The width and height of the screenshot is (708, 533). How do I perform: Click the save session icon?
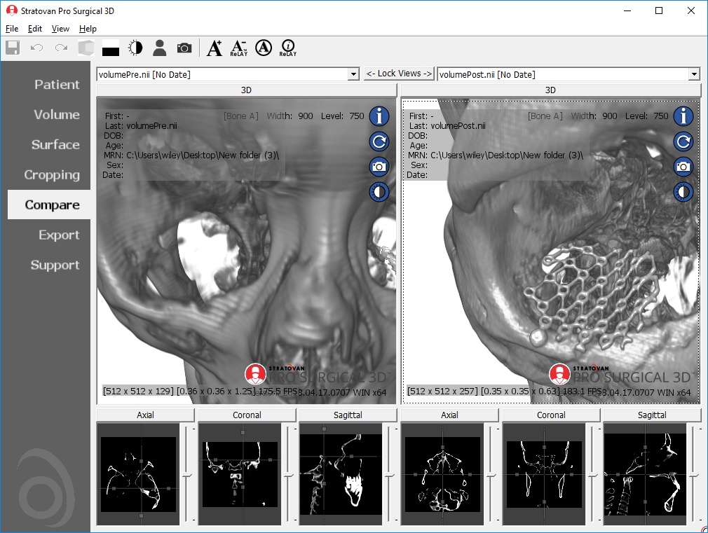12,48
